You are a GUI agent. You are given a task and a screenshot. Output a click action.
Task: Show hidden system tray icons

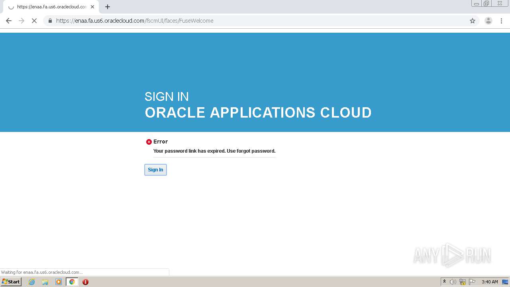pos(445,281)
